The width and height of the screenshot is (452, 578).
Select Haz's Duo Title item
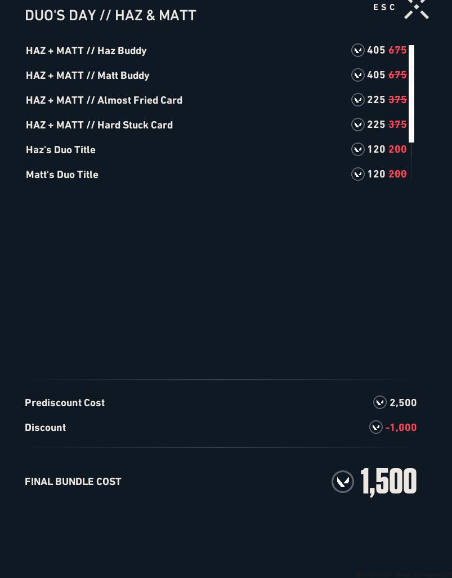pos(61,150)
